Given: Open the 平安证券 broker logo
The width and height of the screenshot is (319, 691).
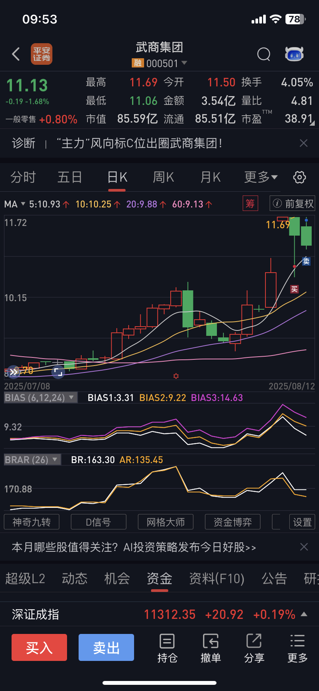Looking at the screenshot, I should pos(42,54).
